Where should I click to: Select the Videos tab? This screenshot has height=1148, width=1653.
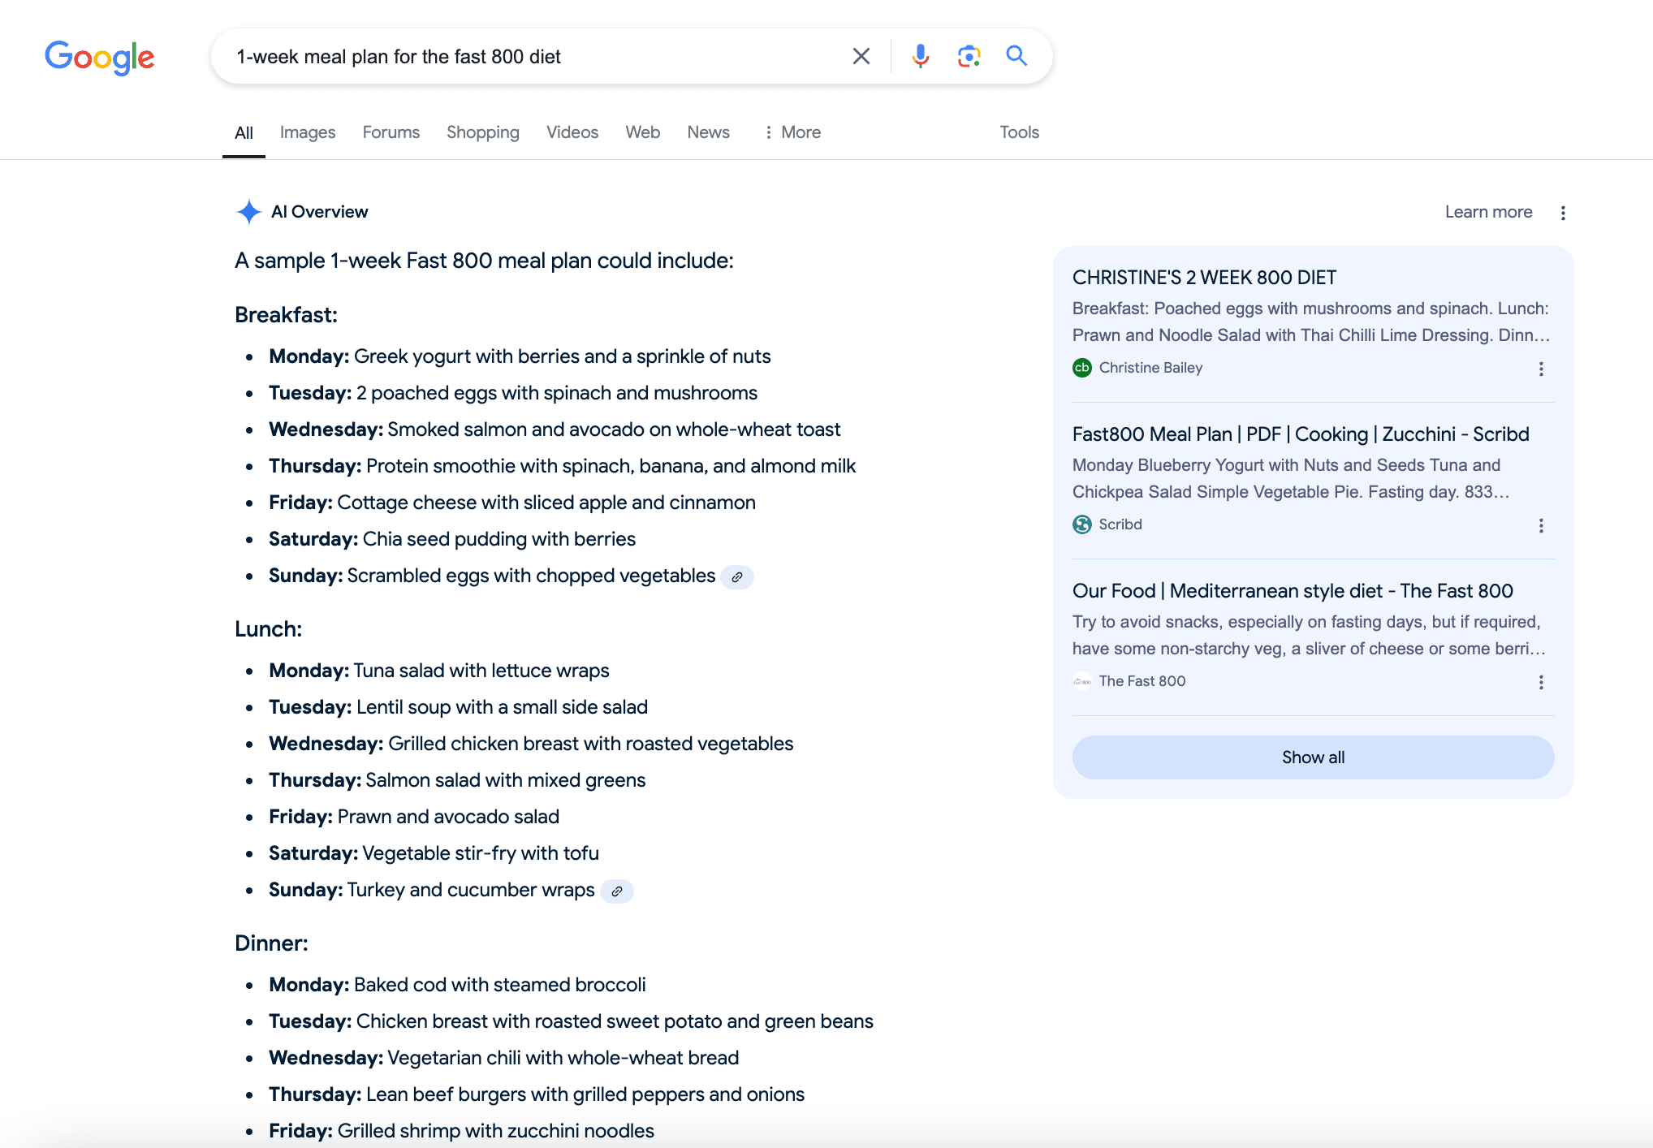pyautogui.click(x=570, y=132)
